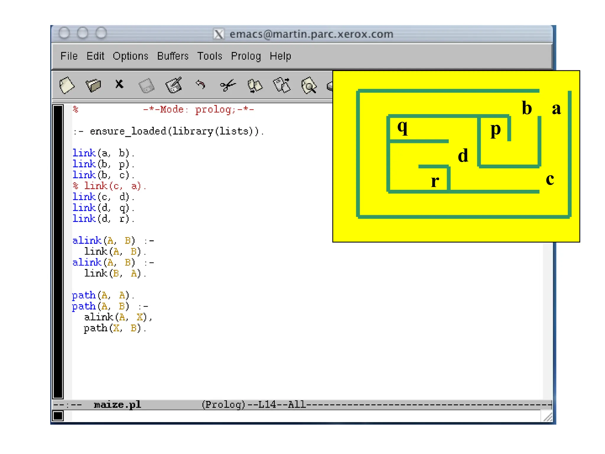Open the Buffers menu
Viewport: 605px width, 454px height.
173,56
